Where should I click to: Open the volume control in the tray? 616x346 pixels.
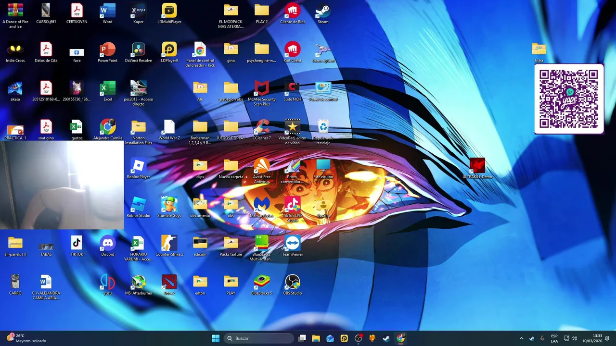pyautogui.click(x=574, y=338)
